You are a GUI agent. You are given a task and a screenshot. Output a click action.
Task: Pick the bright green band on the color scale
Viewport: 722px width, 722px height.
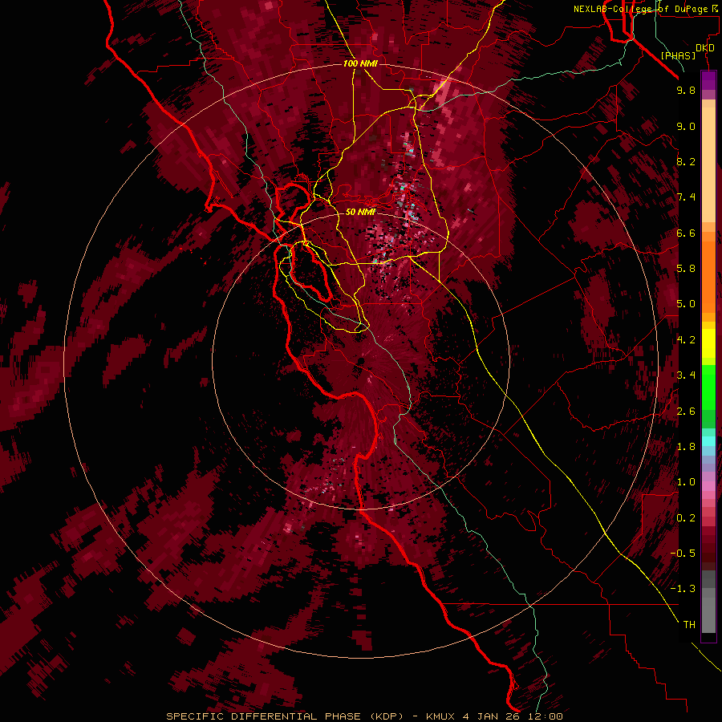click(708, 387)
